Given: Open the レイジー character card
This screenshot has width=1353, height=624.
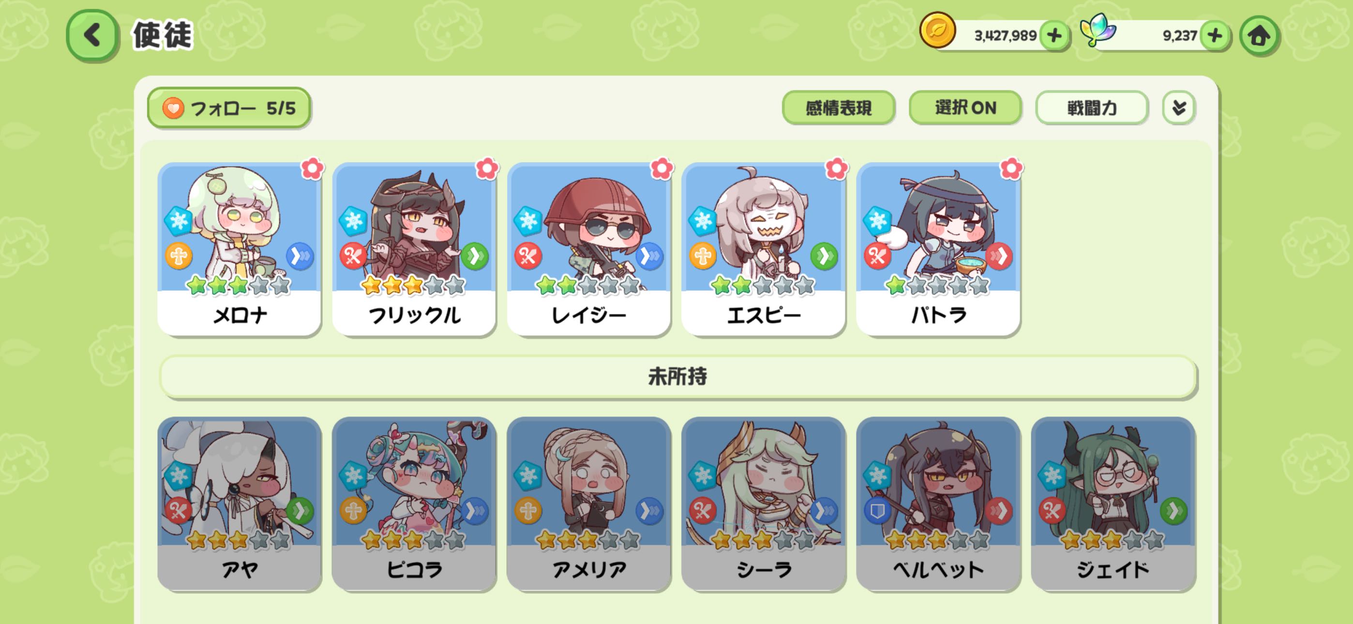Looking at the screenshot, I should click(x=589, y=249).
